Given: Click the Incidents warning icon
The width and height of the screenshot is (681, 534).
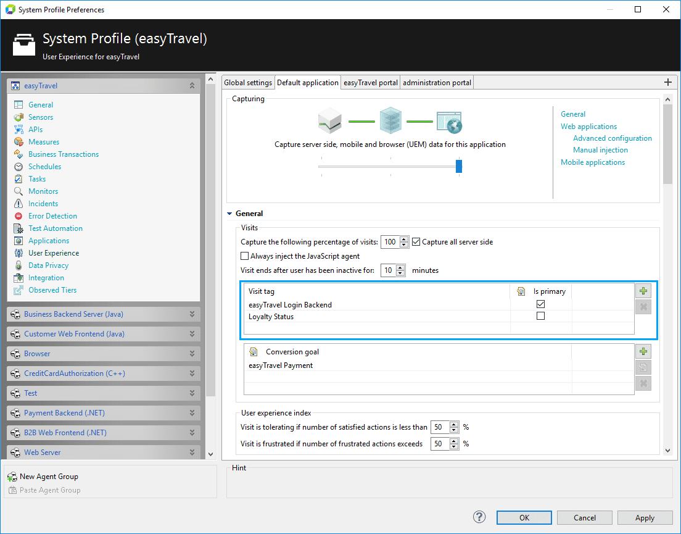Looking at the screenshot, I should click(19, 204).
